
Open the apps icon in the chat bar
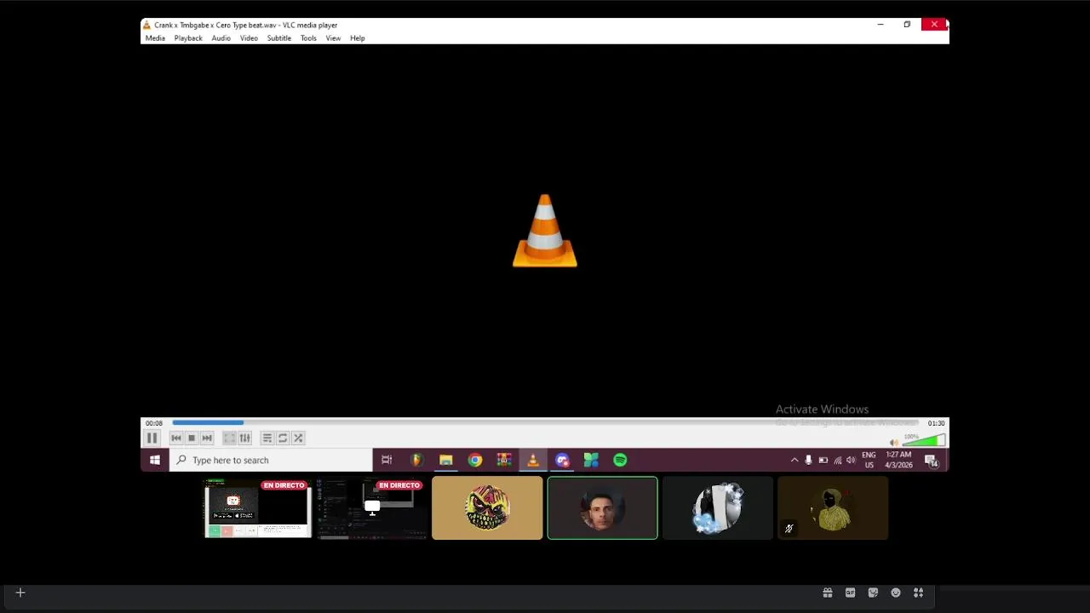click(x=919, y=593)
